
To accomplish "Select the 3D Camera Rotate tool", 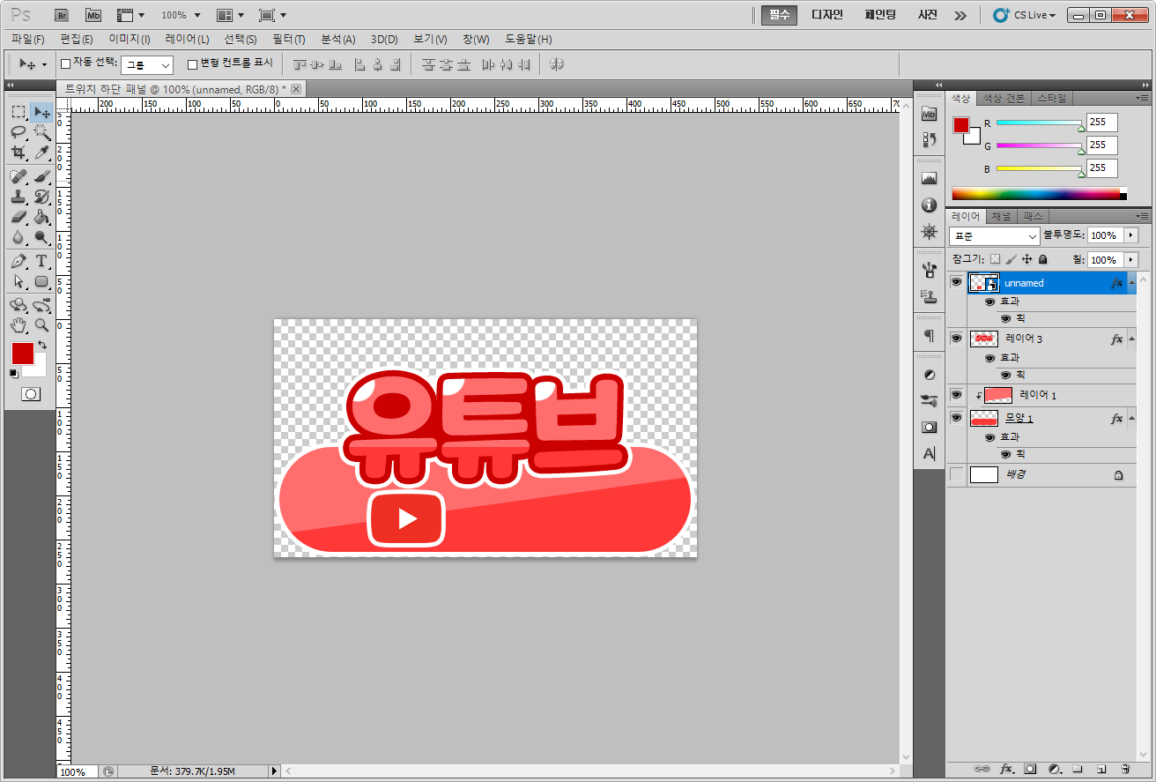I will pyautogui.click(x=41, y=305).
